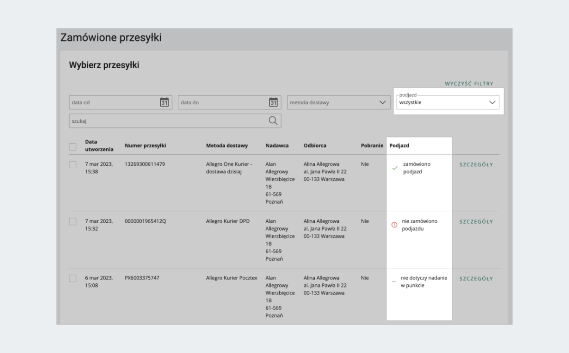Expand the 'podjazd' filter dropdown

[x=448, y=102]
